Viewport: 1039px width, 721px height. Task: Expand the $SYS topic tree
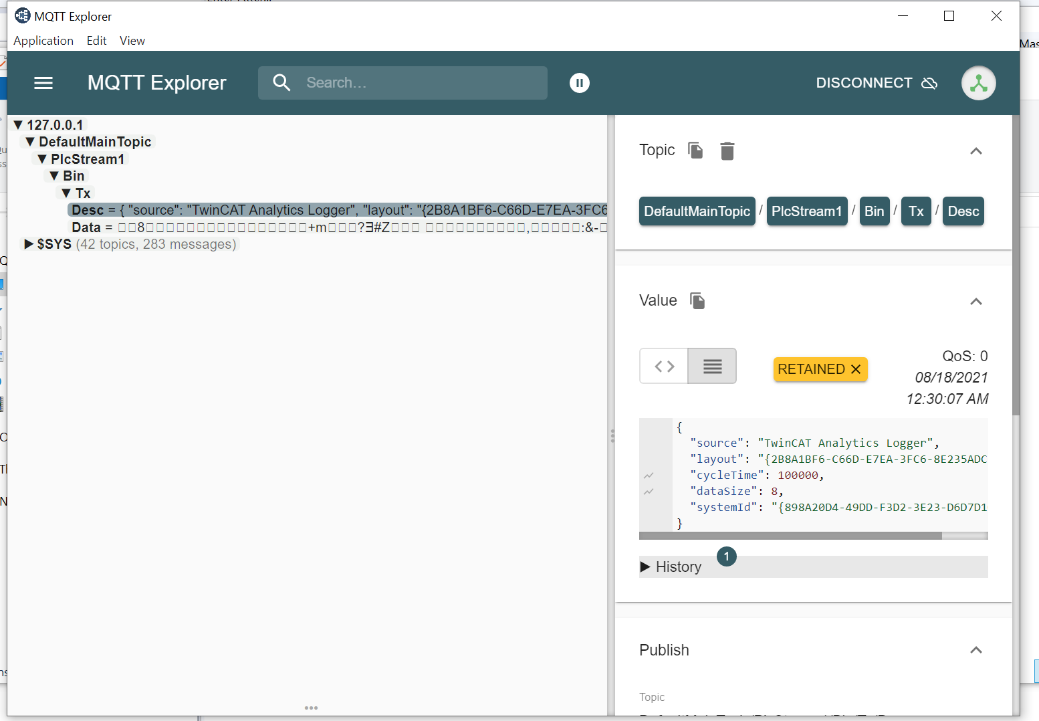coord(29,244)
